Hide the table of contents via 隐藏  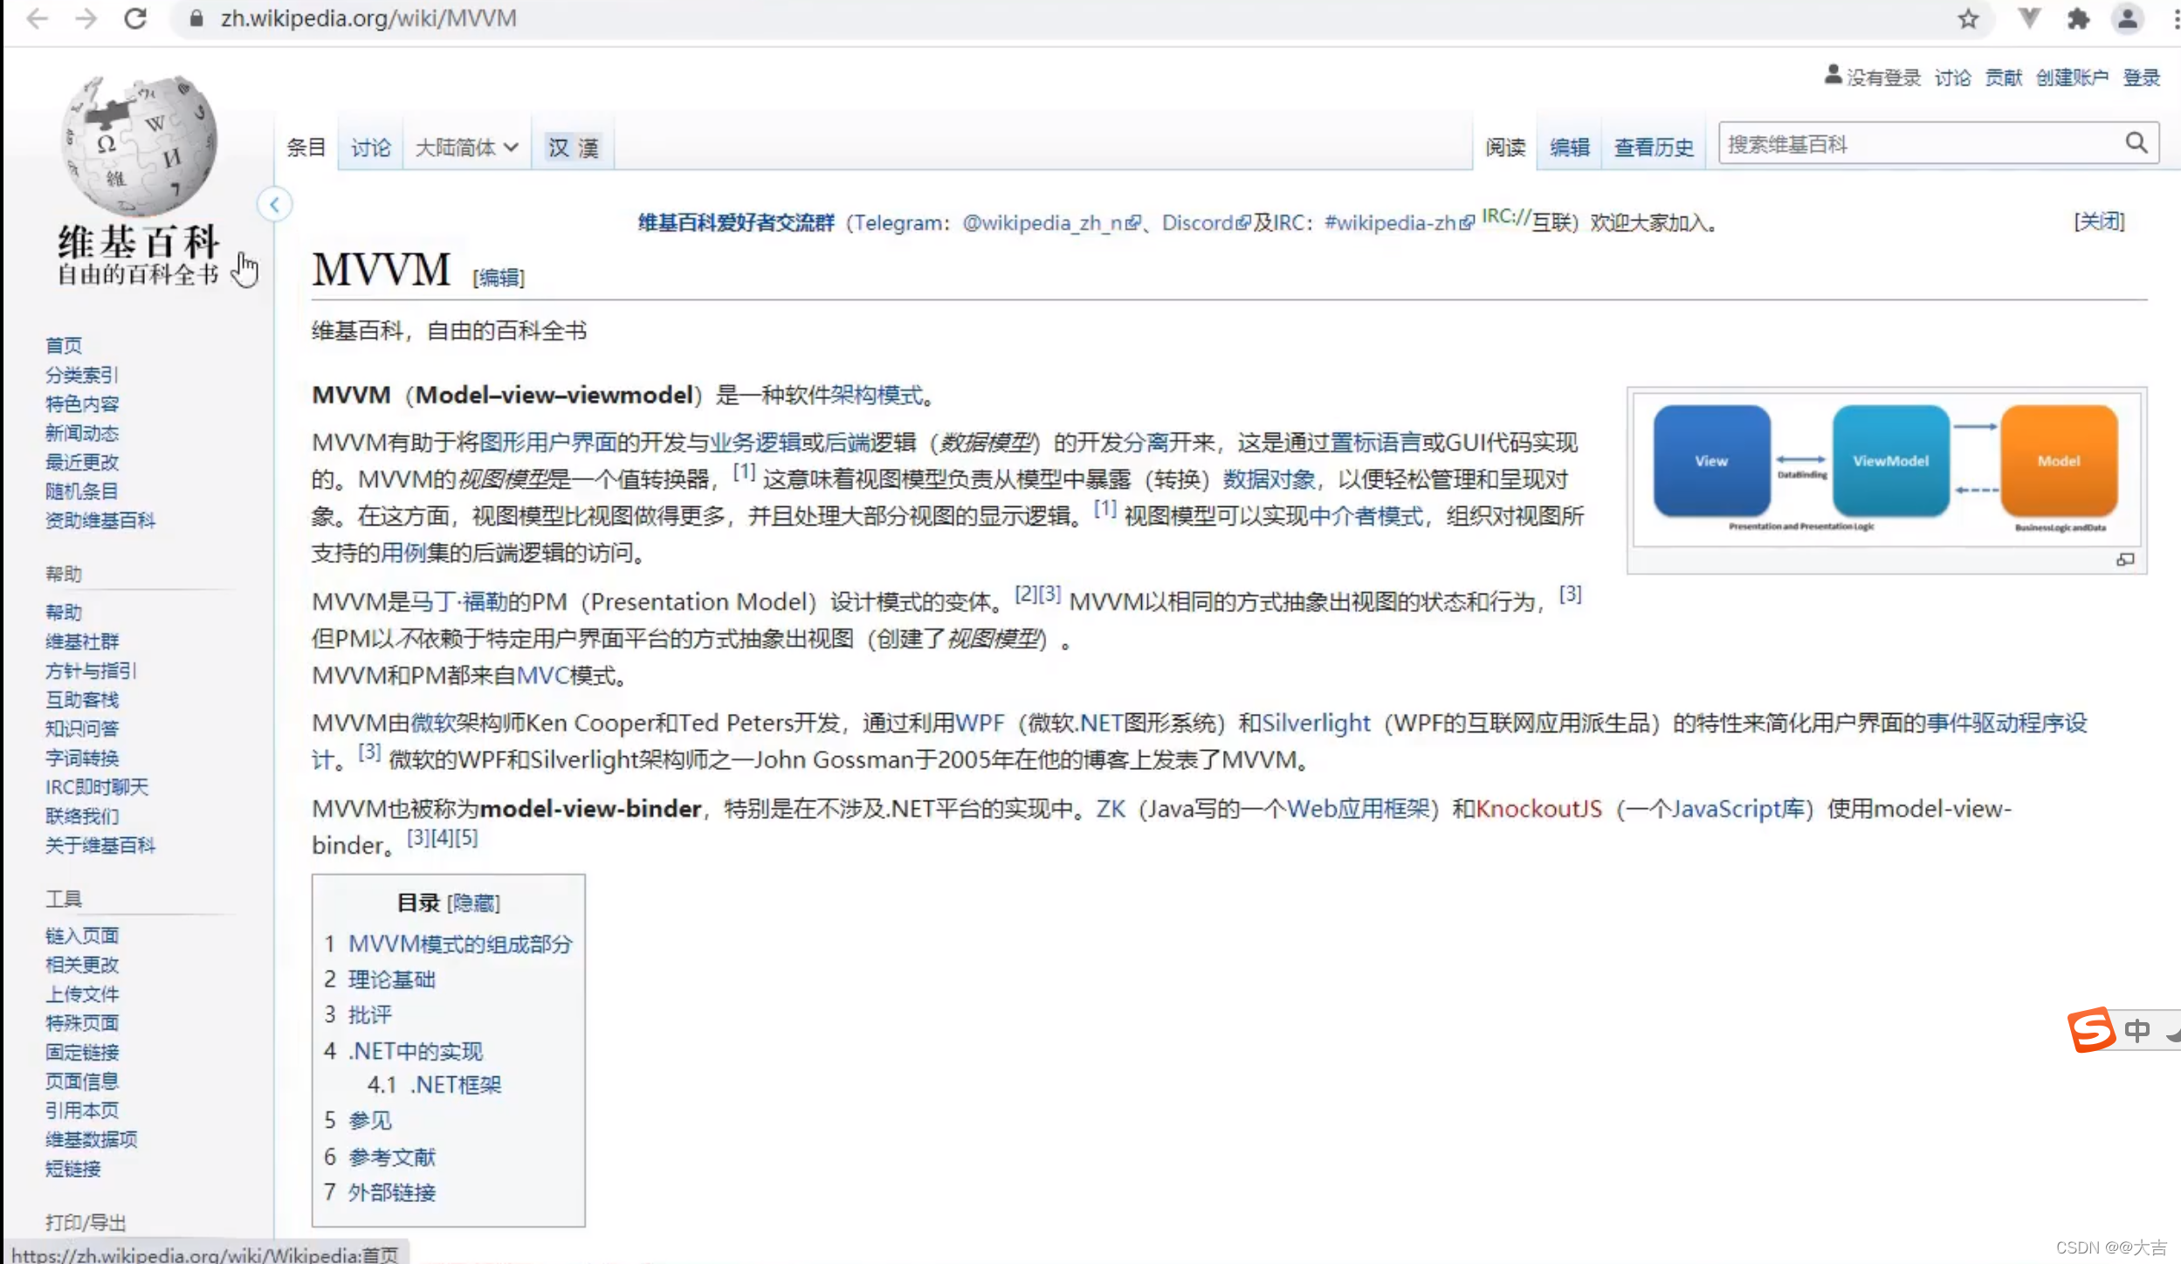pyautogui.click(x=473, y=903)
